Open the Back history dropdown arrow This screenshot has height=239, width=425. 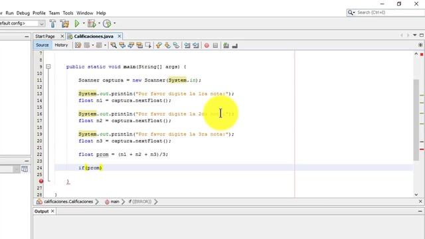point(93,45)
